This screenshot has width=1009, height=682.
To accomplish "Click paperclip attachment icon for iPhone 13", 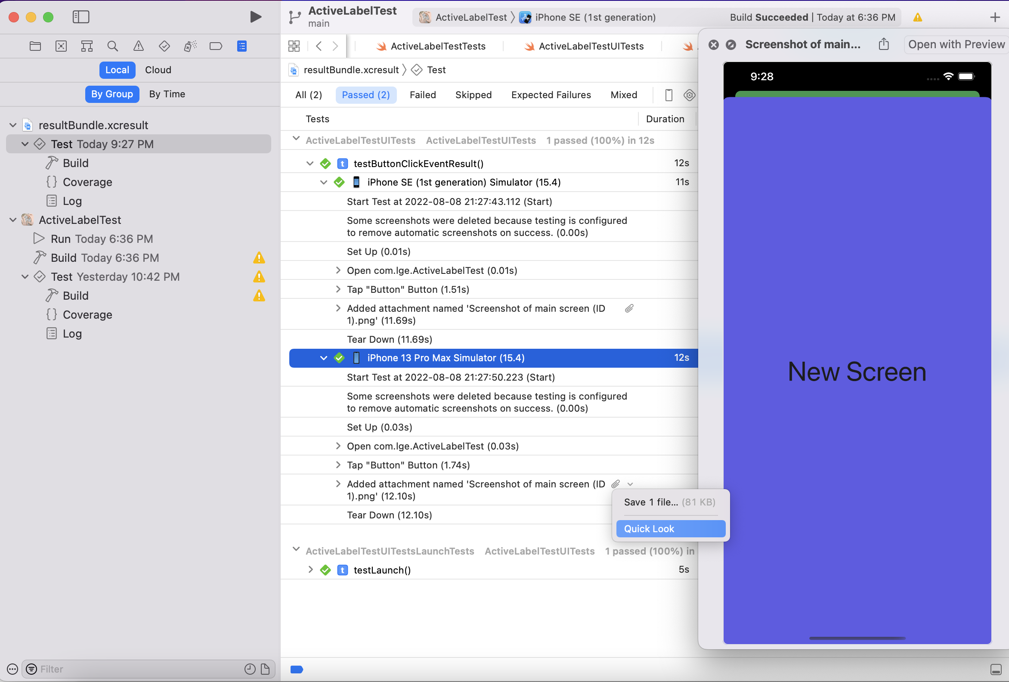I will point(615,484).
